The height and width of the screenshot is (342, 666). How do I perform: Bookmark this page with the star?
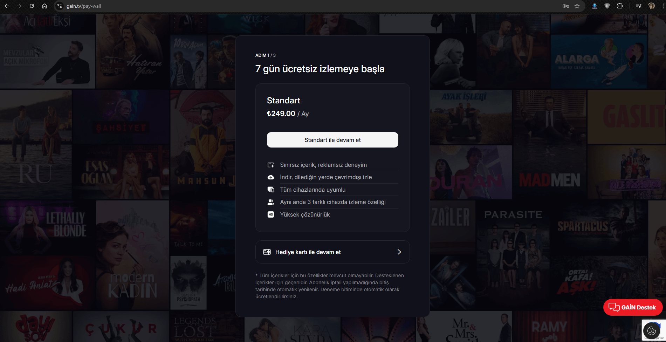point(577,6)
